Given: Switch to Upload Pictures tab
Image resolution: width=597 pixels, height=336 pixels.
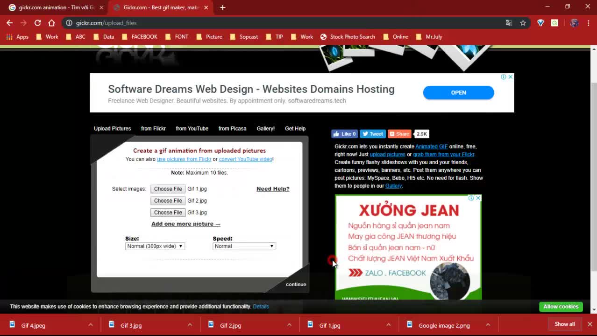Looking at the screenshot, I should point(112,129).
